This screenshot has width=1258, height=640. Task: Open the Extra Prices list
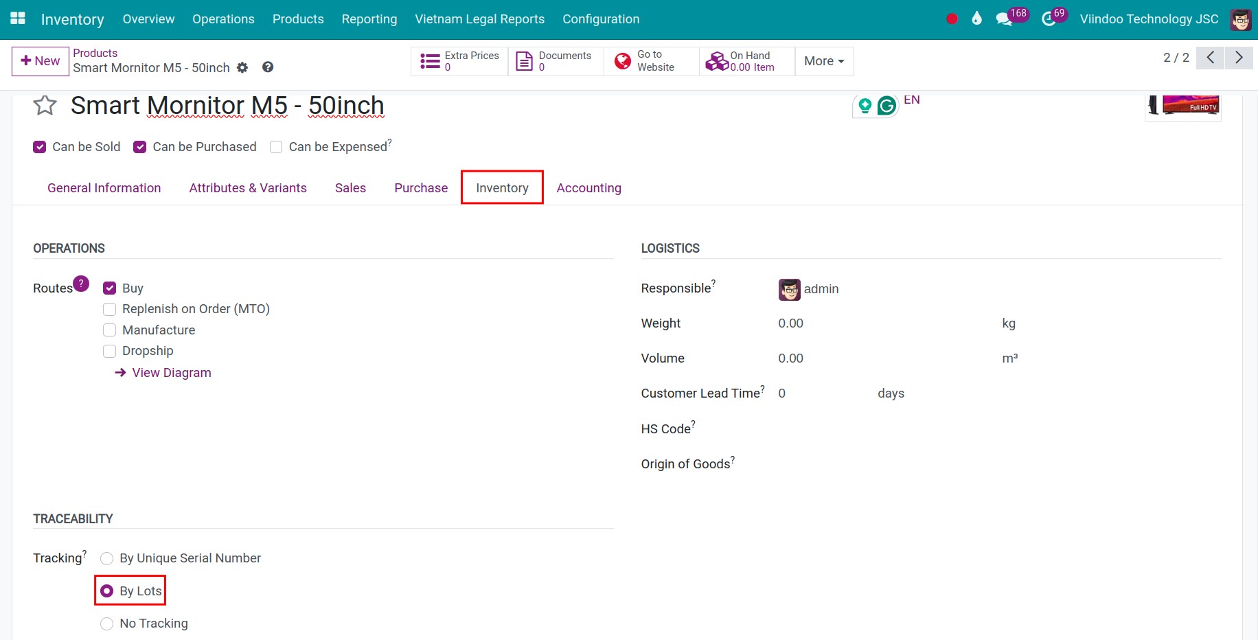click(459, 61)
